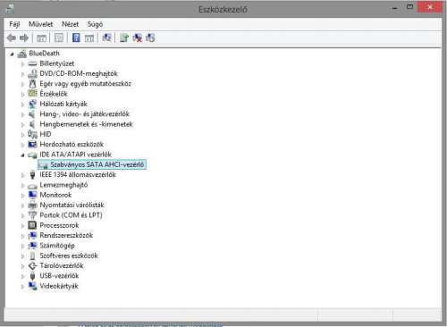The width and height of the screenshot is (447, 327).
Task: Click the BlueDeath computer icon
Action: pos(22,54)
